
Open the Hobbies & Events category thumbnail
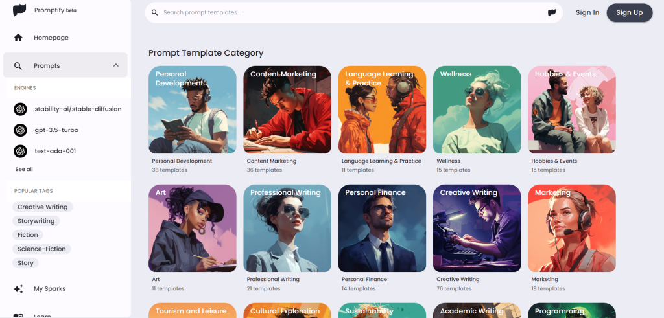[572, 109]
